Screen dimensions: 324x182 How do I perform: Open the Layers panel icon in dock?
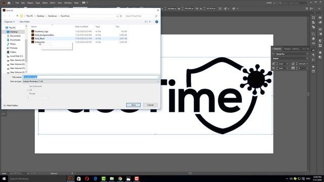point(313,39)
